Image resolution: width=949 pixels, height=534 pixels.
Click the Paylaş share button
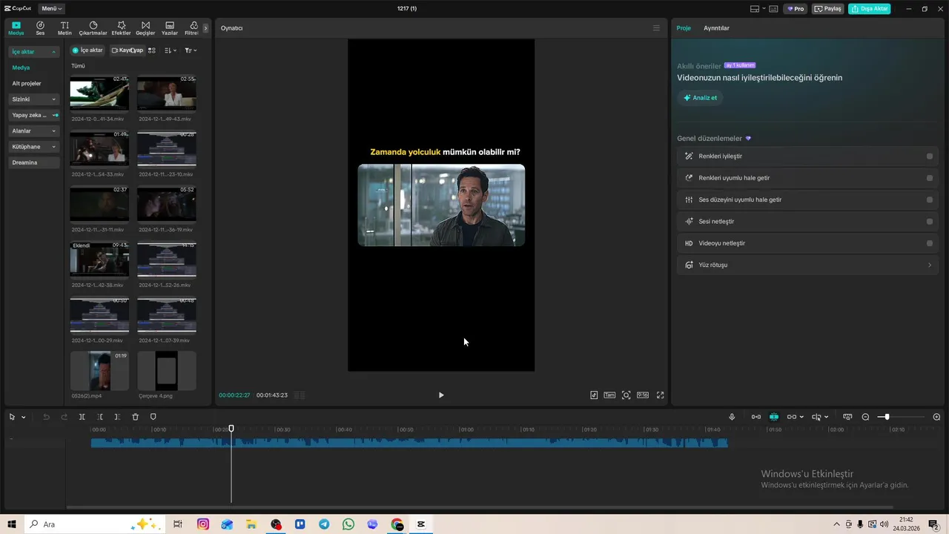click(x=828, y=9)
